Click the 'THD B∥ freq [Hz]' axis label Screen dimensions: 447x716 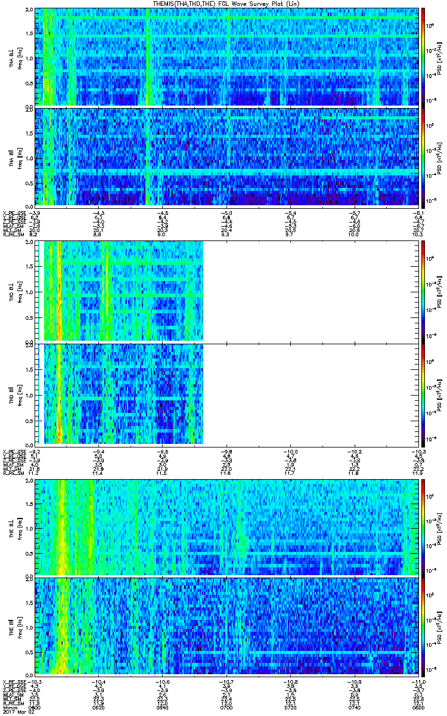point(15,394)
